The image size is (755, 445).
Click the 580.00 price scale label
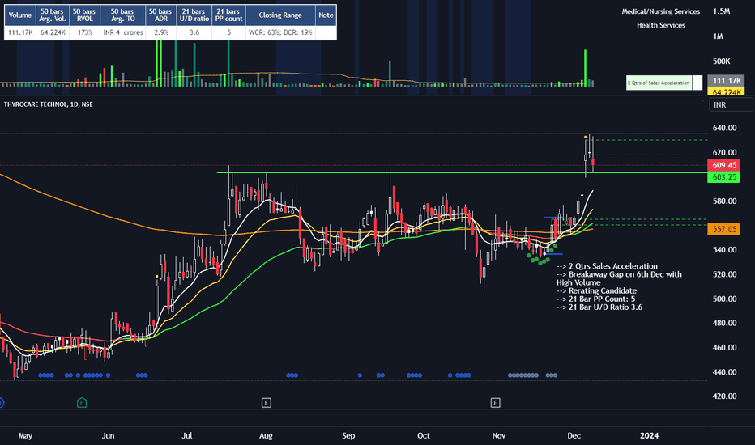pos(724,201)
